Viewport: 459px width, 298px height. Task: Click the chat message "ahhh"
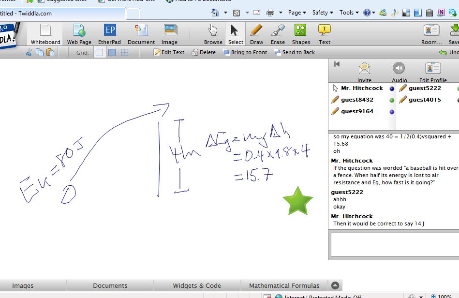[x=340, y=199]
